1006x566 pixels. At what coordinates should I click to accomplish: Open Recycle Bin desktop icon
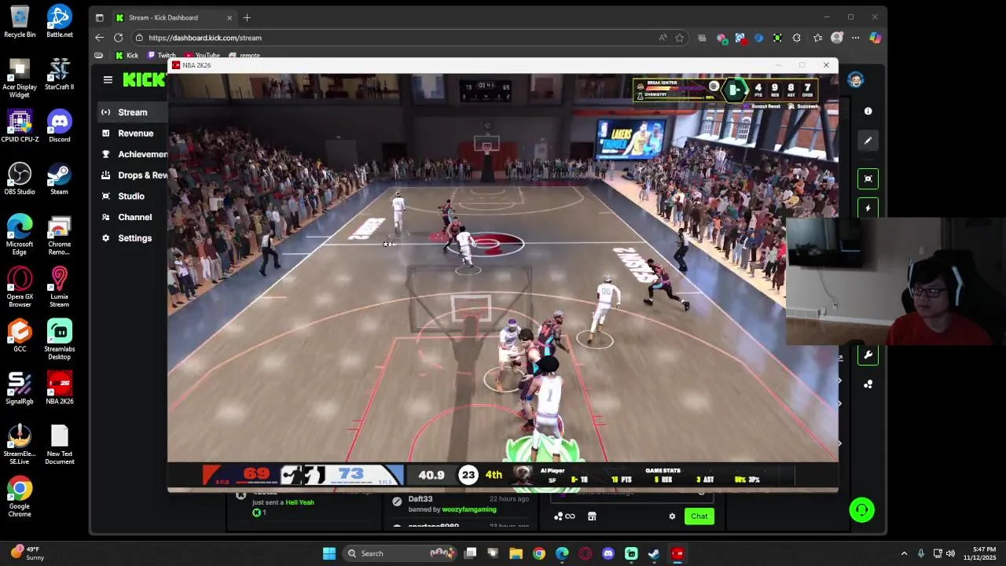point(20,22)
